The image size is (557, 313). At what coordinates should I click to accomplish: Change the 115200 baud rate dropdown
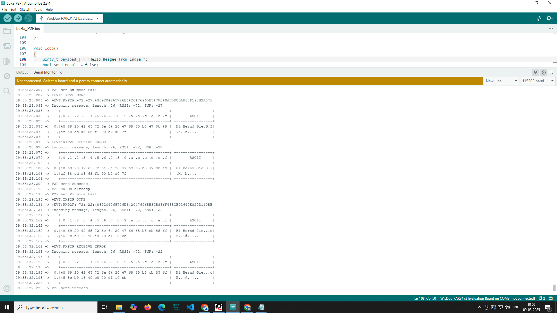[538, 81]
